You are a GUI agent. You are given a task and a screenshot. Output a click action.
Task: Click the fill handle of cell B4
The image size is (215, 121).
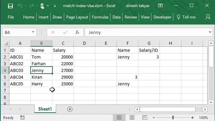tap(52, 73)
